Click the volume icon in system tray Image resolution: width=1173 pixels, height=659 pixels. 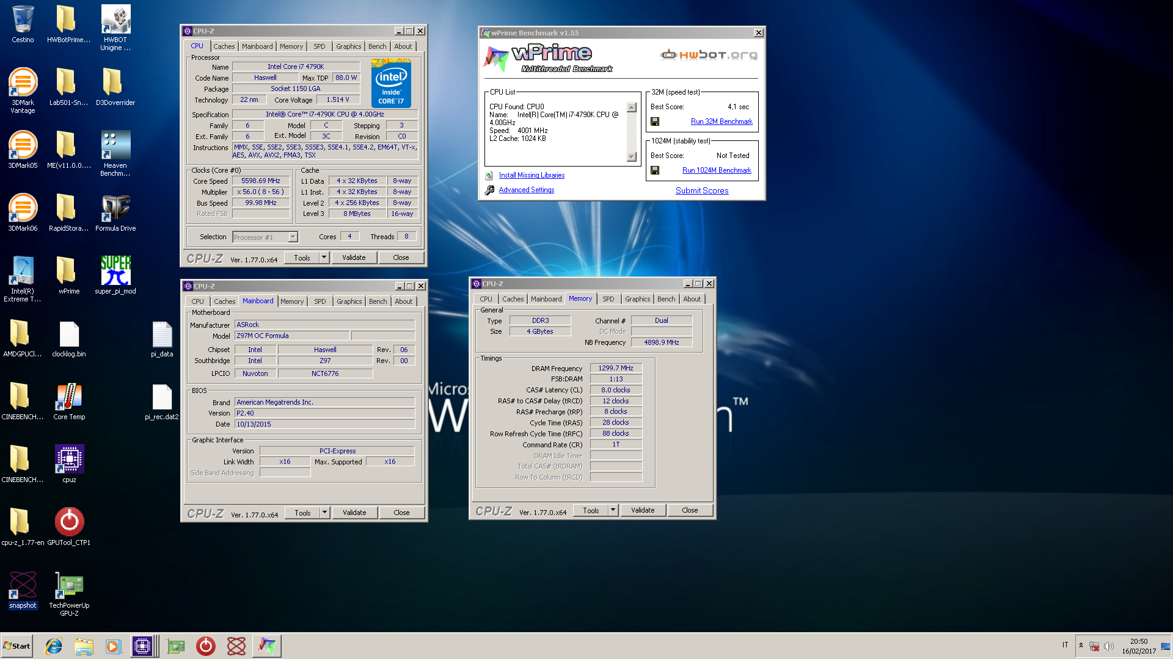pyautogui.click(x=1108, y=646)
